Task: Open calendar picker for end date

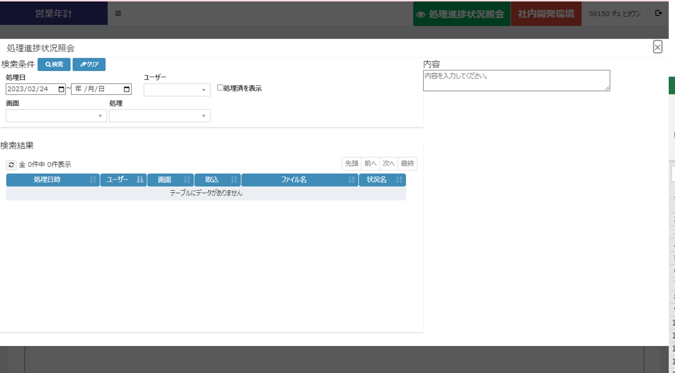Action: [126, 89]
